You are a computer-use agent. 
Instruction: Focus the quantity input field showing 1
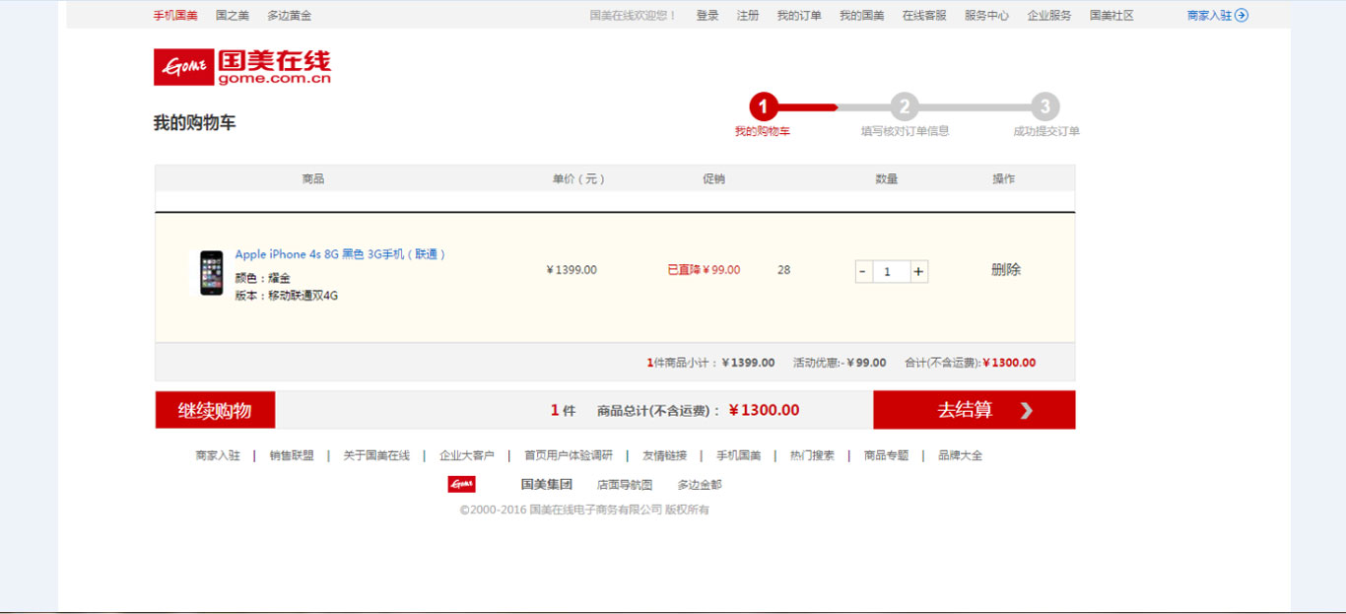click(891, 271)
